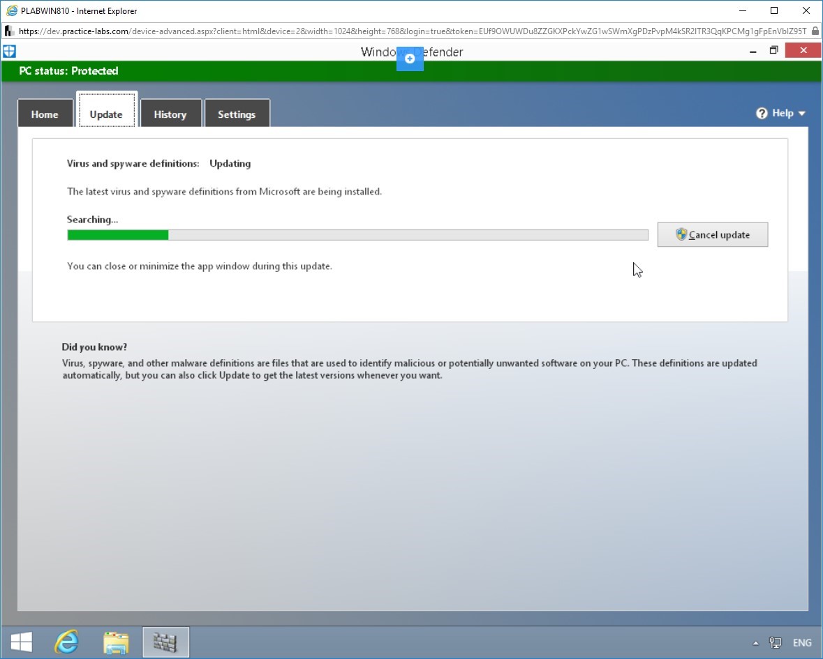
Task: Click 'You can close or minimize' note
Action: coord(200,266)
